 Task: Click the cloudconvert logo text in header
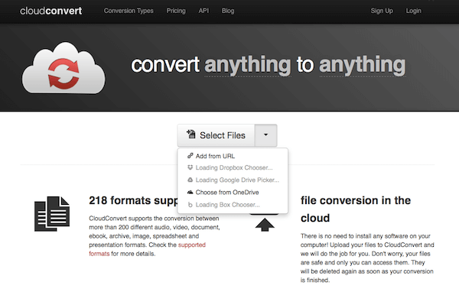click(x=51, y=11)
